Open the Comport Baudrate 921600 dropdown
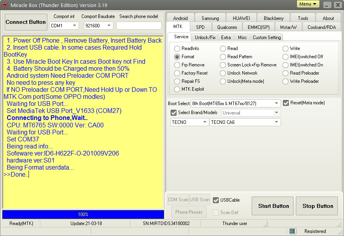 pyautogui.click(x=99, y=26)
